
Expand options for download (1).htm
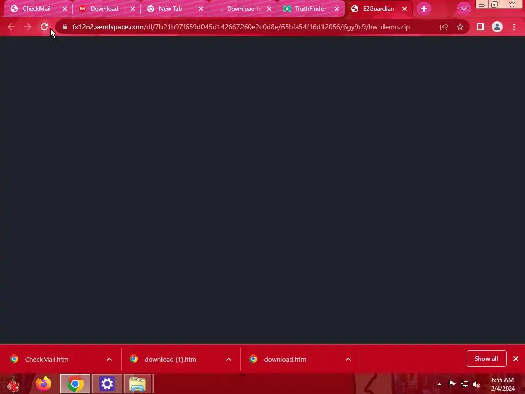[229, 359]
